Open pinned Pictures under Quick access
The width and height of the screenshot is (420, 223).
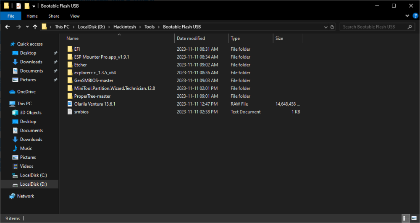(28, 80)
